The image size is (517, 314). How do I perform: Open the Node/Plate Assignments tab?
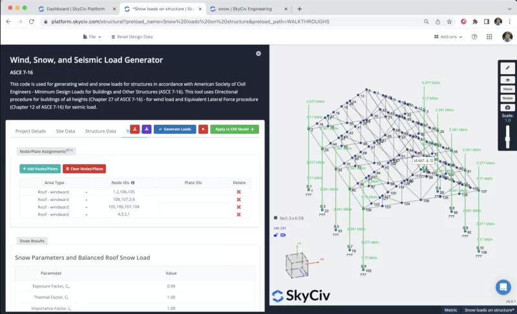click(x=46, y=151)
